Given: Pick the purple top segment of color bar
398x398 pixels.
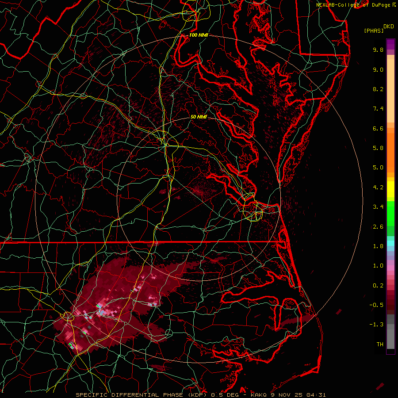Looking at the screenshot, I should point(390,44).
